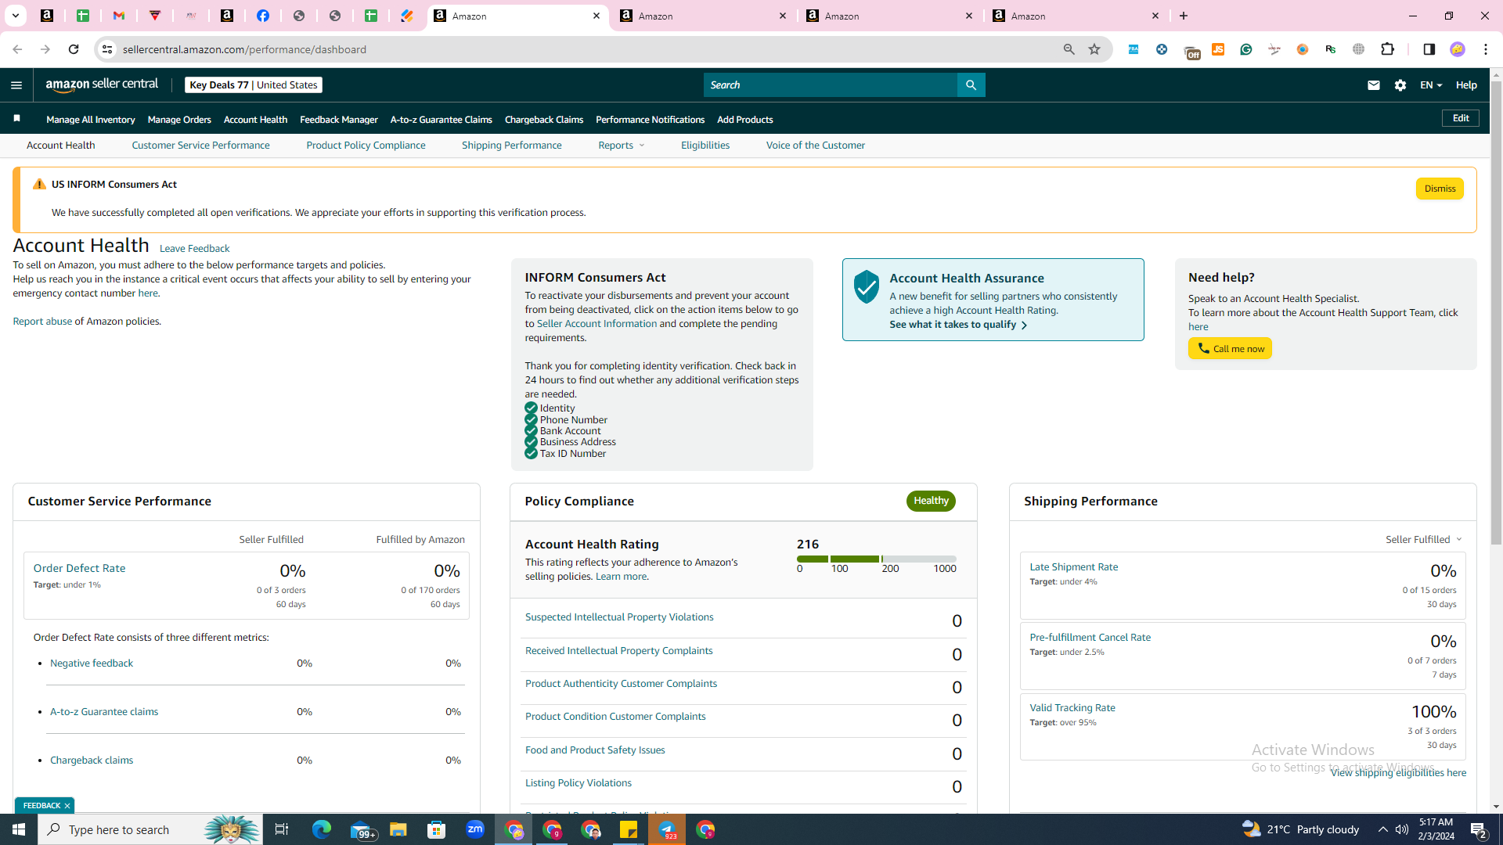Viewport: 1503px width, 845px height.
Task: Open the Seller Account Information link
Action: click(x=597, y=324)
